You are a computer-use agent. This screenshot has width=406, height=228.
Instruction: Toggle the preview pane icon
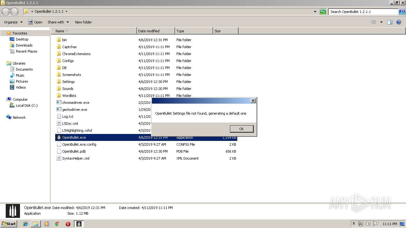click(x=390, y=22)
